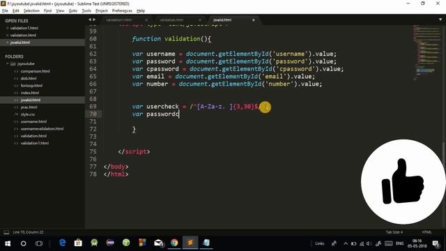The width and height of the screenshot is (446, 251).
Task: Toggle sidebar icon in status bar
Action: click(6, 232)
